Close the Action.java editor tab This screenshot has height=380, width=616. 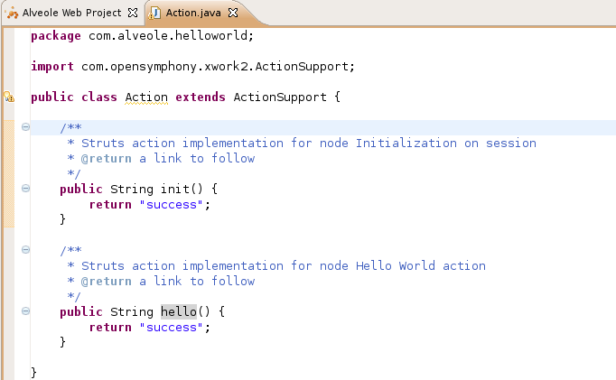click(x=233, y=13)
